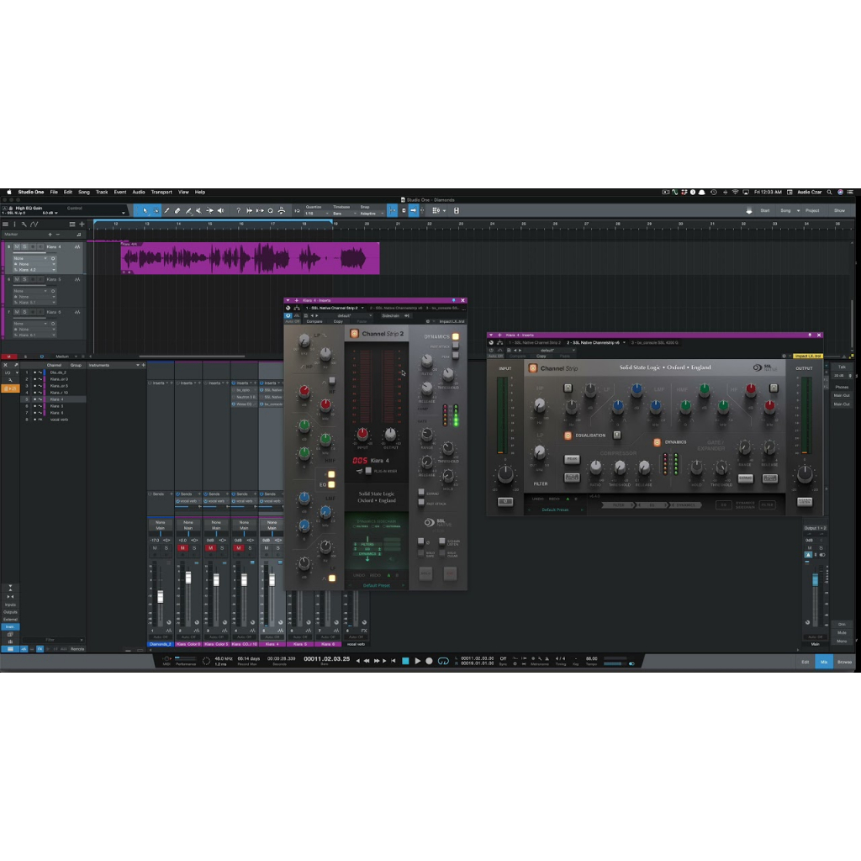This screenshot has width=861, height=861.
Task: Open the Track menu
Action: [x=102, y=193]
